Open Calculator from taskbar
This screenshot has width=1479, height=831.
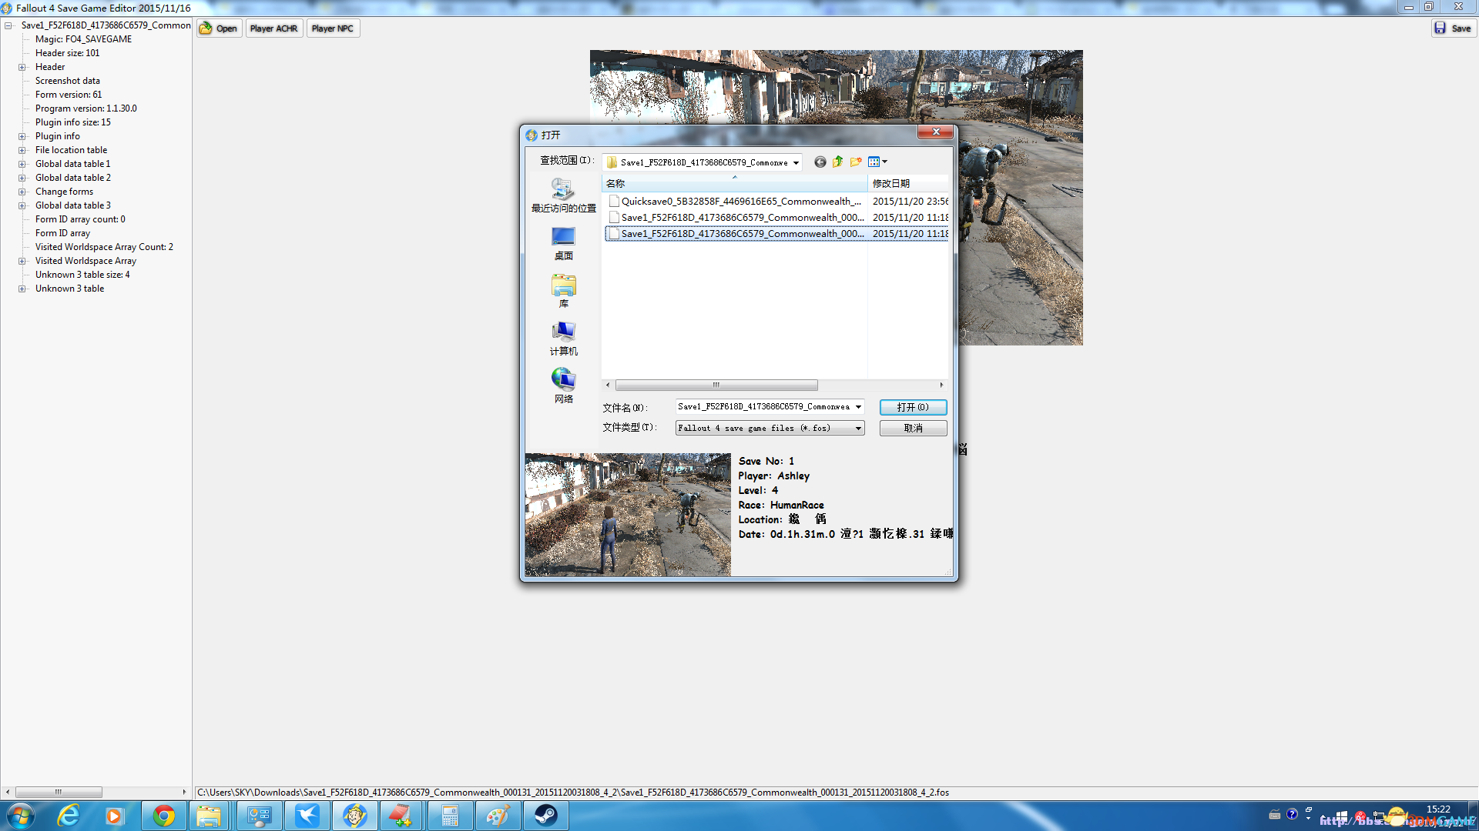tap(450, 816)
